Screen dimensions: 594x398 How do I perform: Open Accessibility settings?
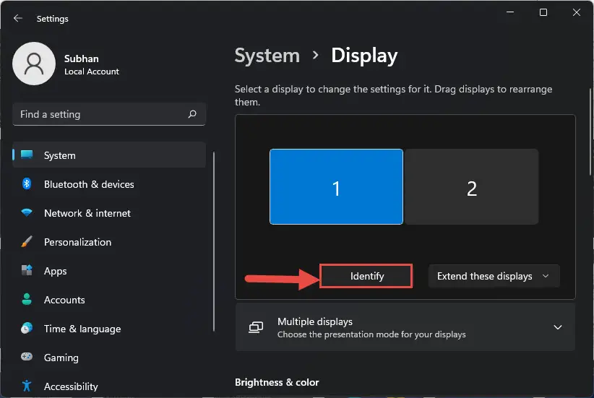click(109, 386)
